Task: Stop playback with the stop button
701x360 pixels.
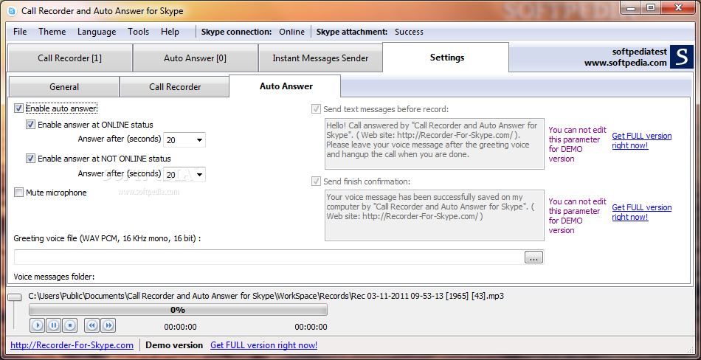Action: tap(70, 325)
